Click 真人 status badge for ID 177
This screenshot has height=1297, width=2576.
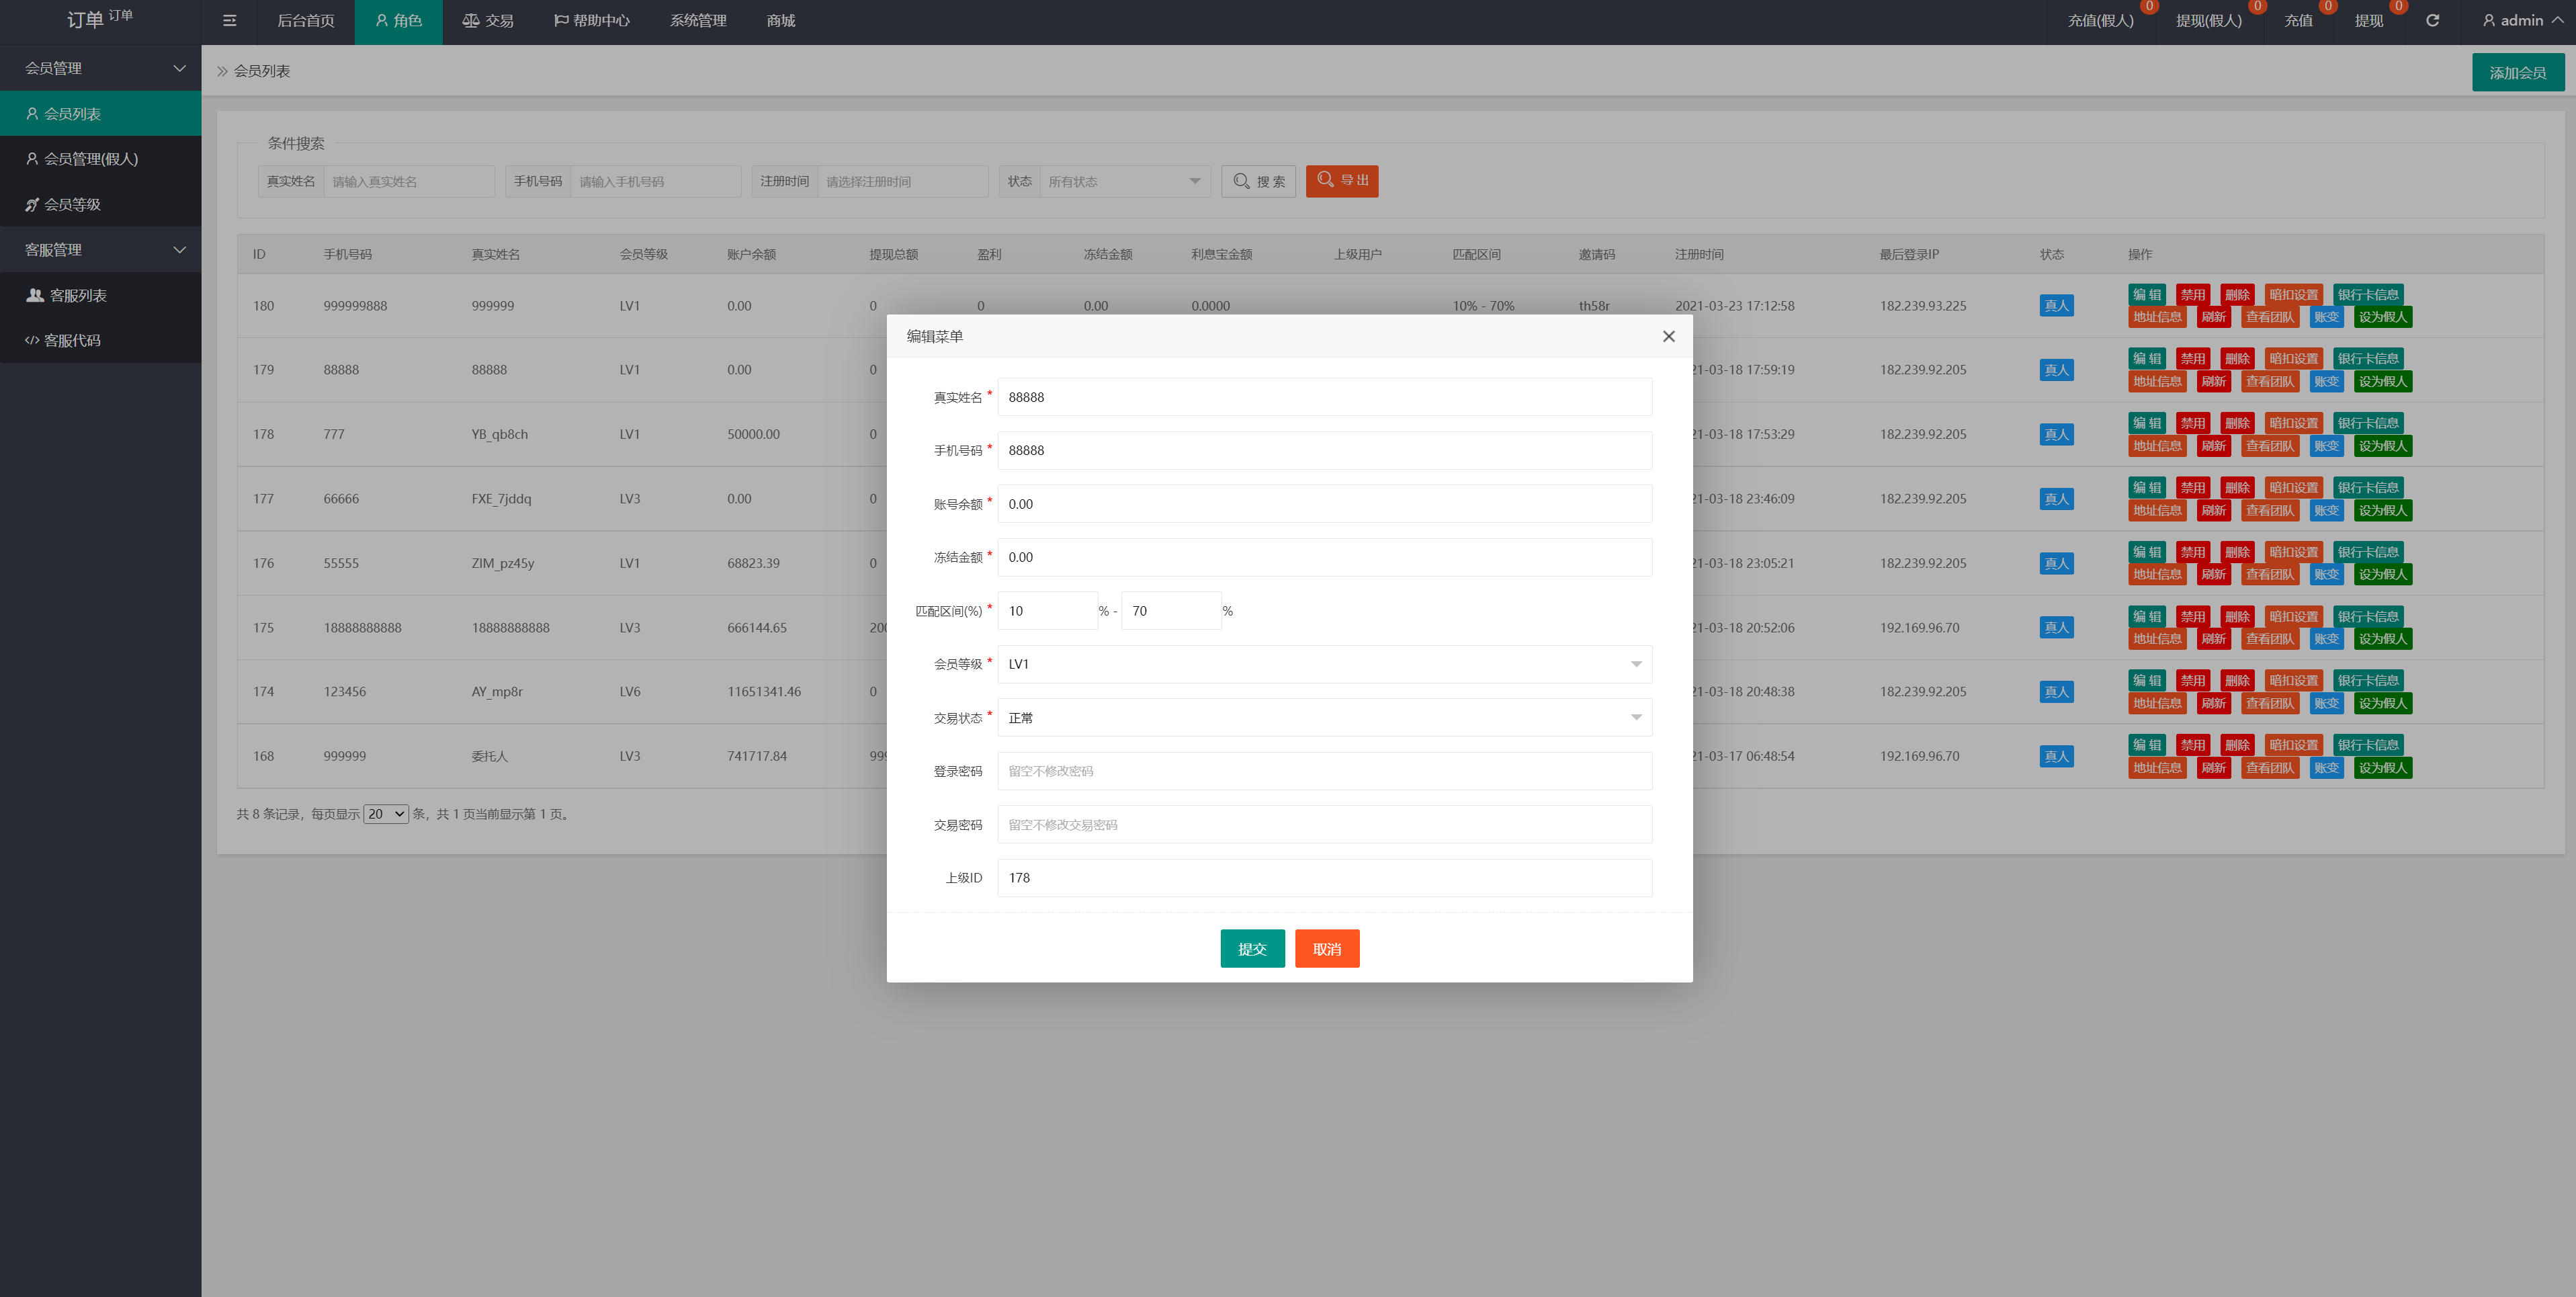(2056, 499)
